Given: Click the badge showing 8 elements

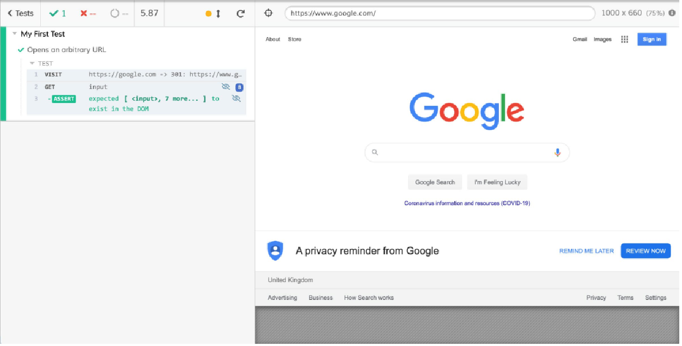Looking at the screenshot, I should click(x=239, y=87).
